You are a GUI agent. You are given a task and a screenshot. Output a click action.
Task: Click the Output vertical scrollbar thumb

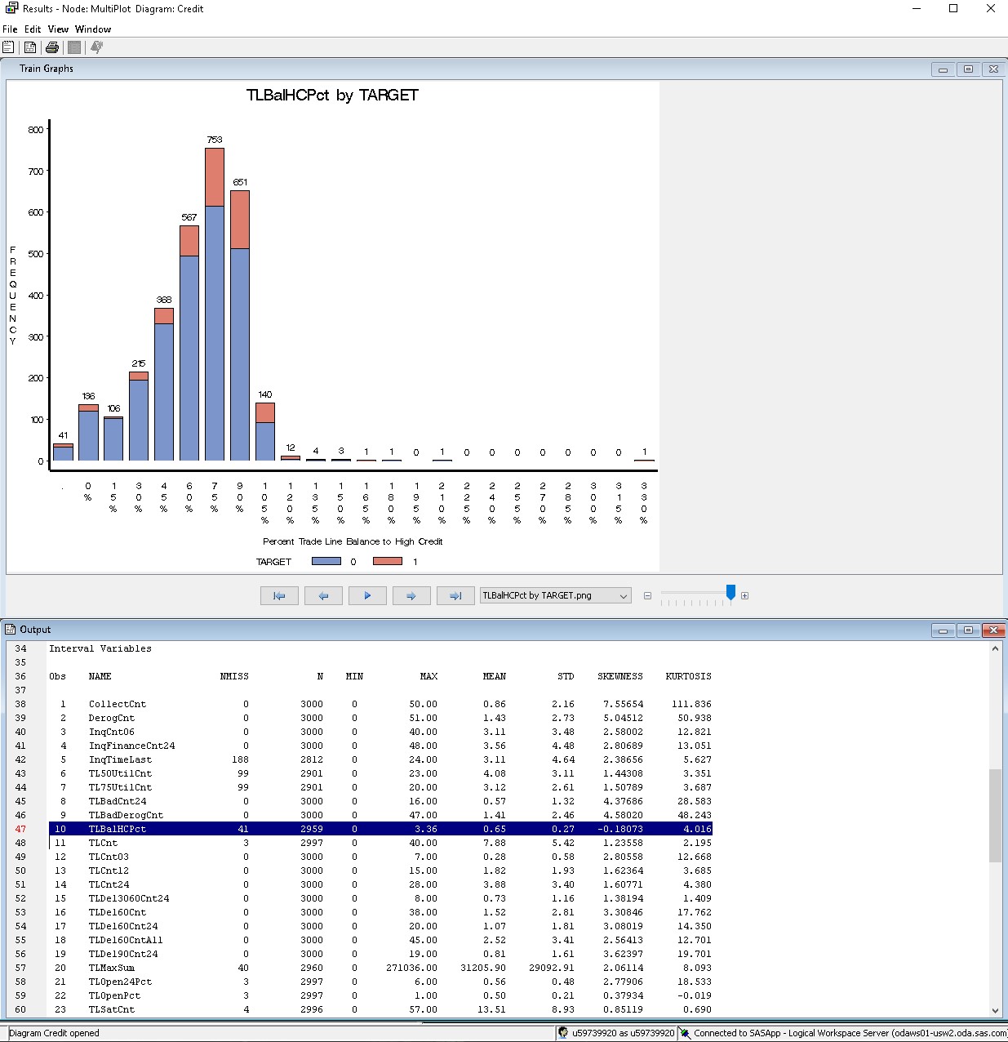click(x=995, y=815)
